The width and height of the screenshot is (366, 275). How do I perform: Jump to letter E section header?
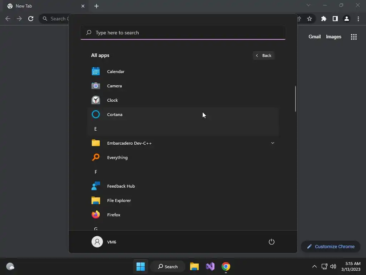click(x=95, y=129)
